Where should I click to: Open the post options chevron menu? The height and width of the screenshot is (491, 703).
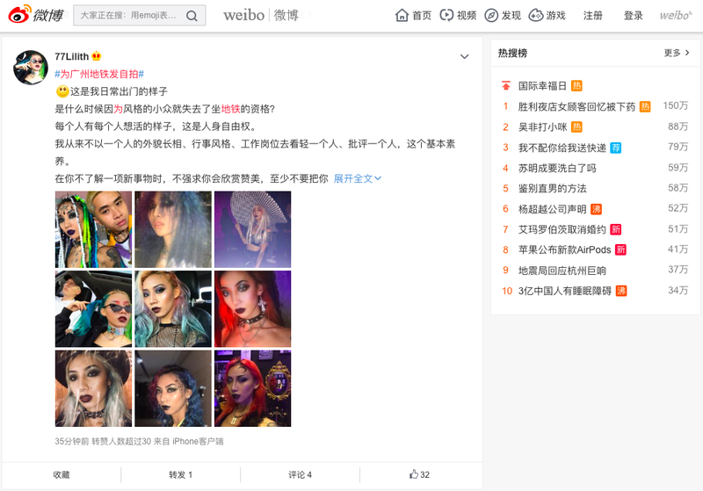465,56
